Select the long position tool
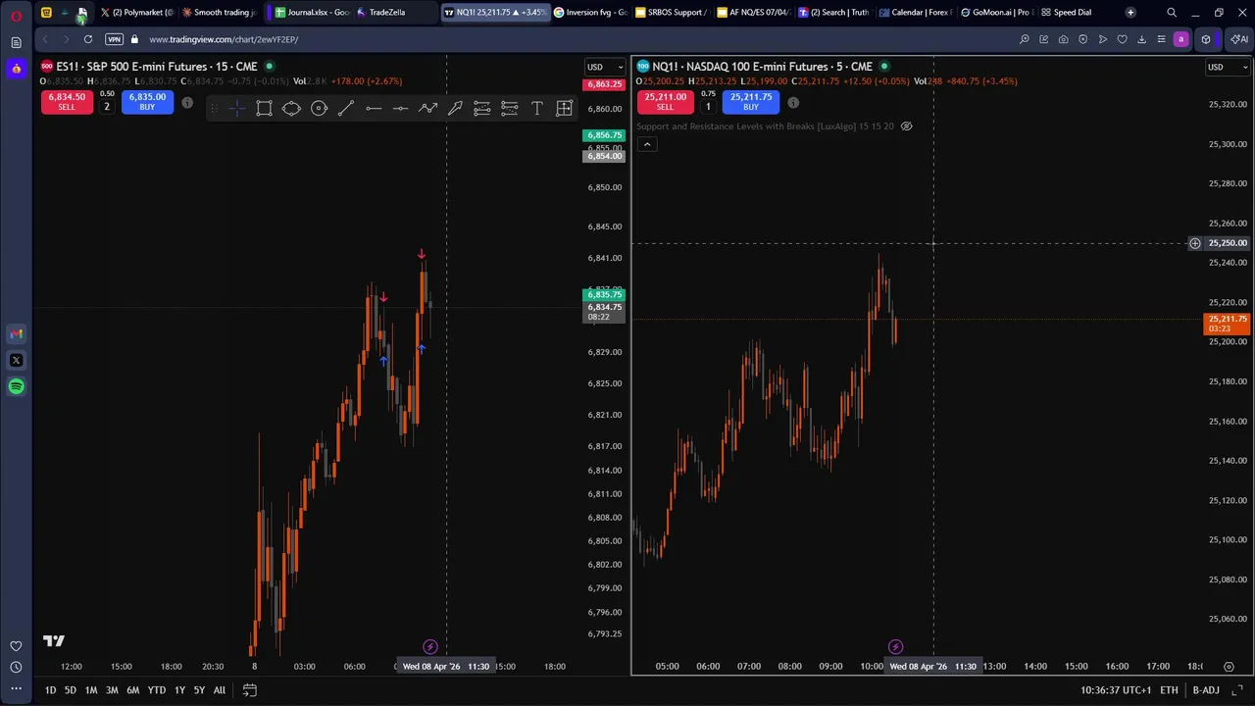 (x=482, y=108)
